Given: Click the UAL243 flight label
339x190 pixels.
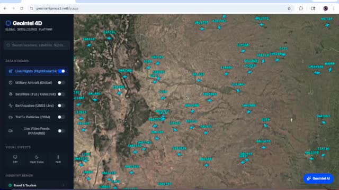Looking at the screenshot, I should pos(157,57).
